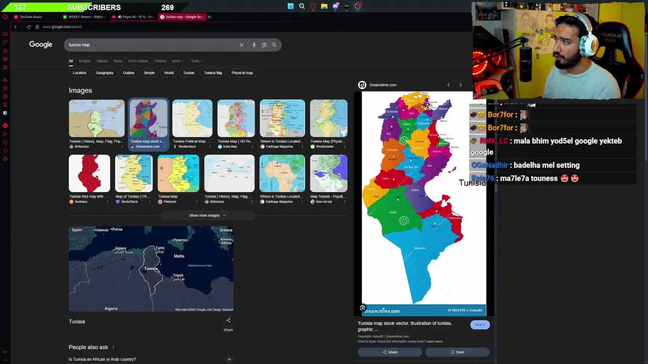This screenshot has height=364, width=648.
Task: Go back with the browser back arrow
Action: point(15,27)
